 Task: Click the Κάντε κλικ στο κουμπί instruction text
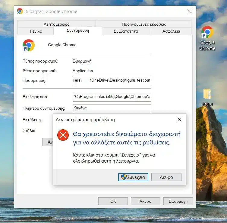(114, 158)
